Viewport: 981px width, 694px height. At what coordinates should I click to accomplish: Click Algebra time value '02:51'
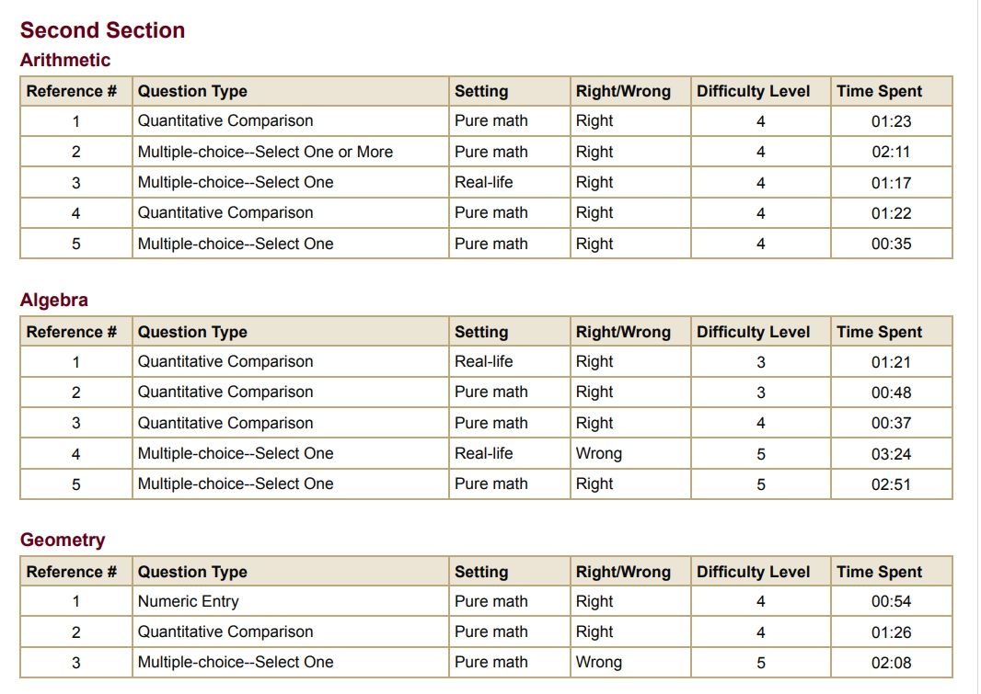pyautogui.click(x=891, y=484)
